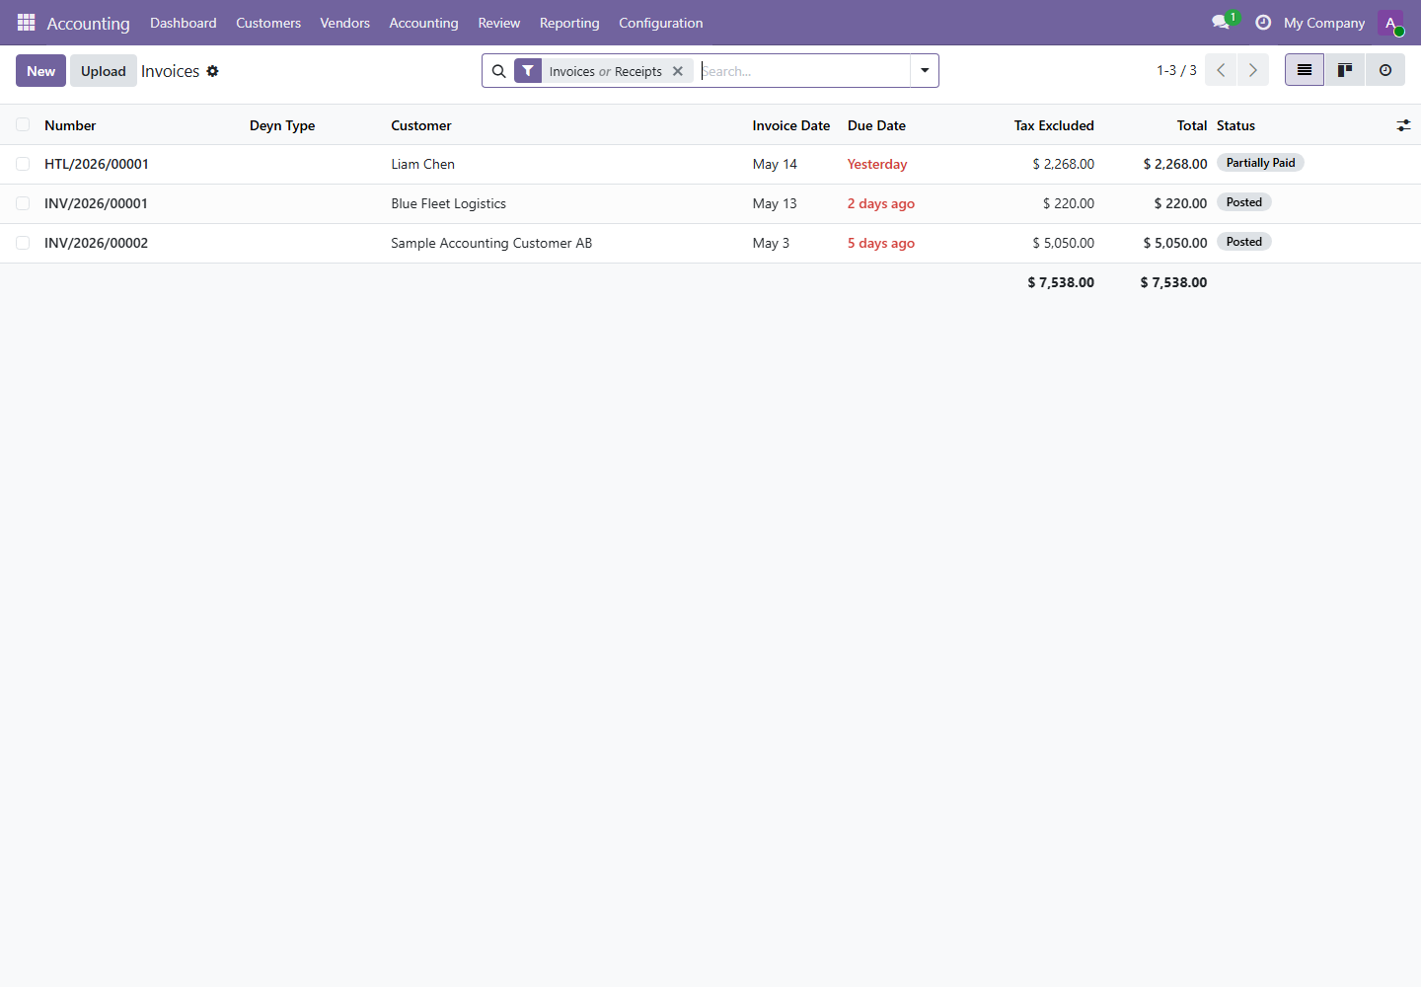Sort by the Status column header
Viewport: 1421px width, 987px height.
coord(1235,125)
